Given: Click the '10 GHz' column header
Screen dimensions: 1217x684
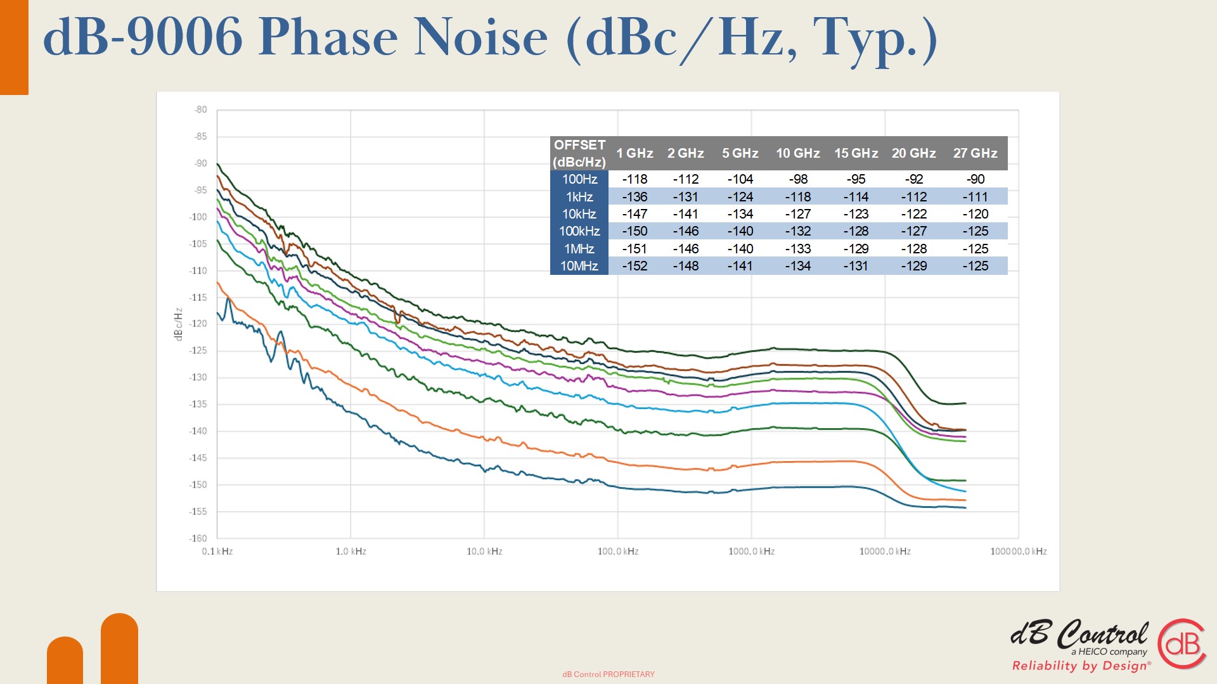Looking at the screenshot, I should point(798,153).
